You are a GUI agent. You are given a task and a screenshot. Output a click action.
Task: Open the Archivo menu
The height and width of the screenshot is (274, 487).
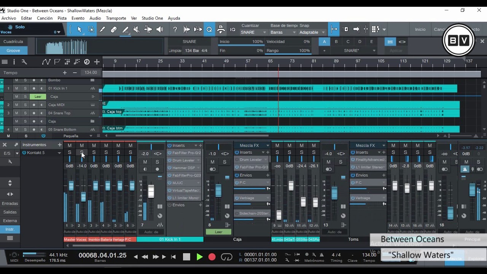(9, 18)
